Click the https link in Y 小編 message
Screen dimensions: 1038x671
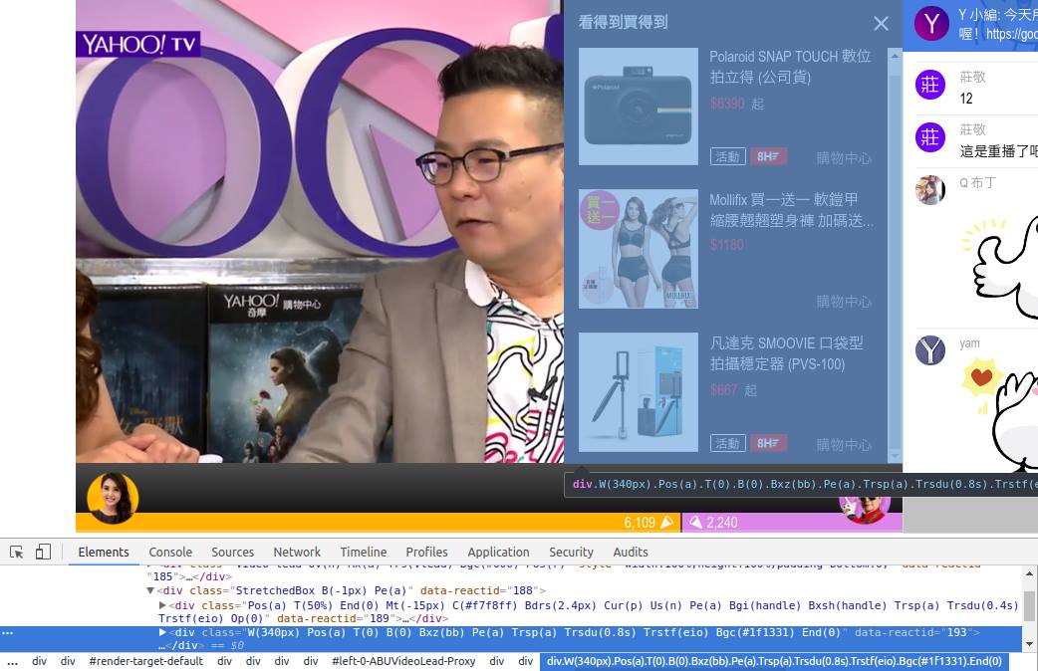tap(1011, 34)
